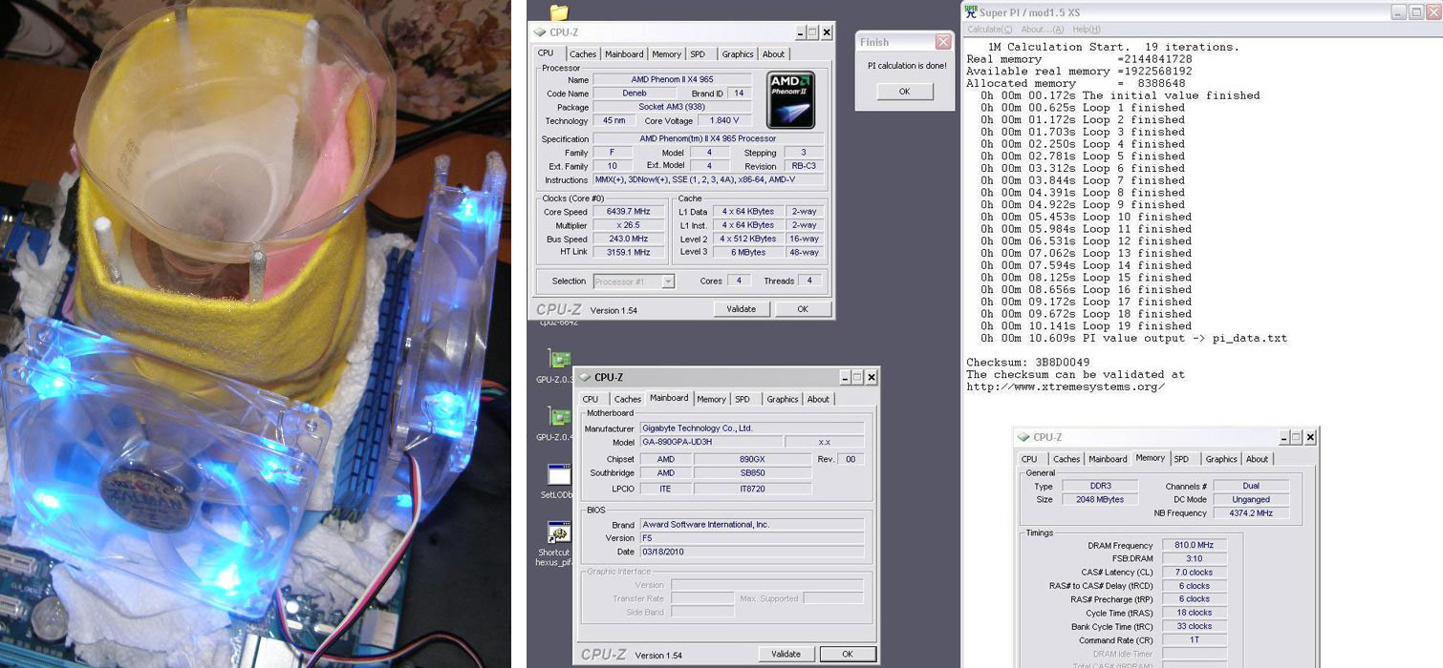The image size is (1443, 668).
Task: Choose Mainboard tab in the Memory CPU-Z window
Action: tap(1109, 459)
